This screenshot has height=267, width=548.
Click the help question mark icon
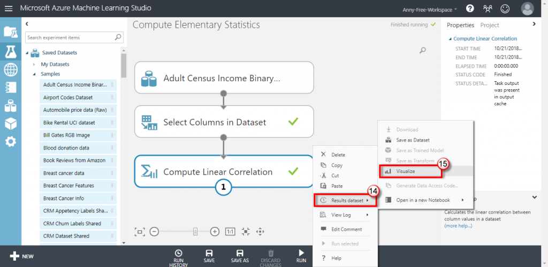470,9
